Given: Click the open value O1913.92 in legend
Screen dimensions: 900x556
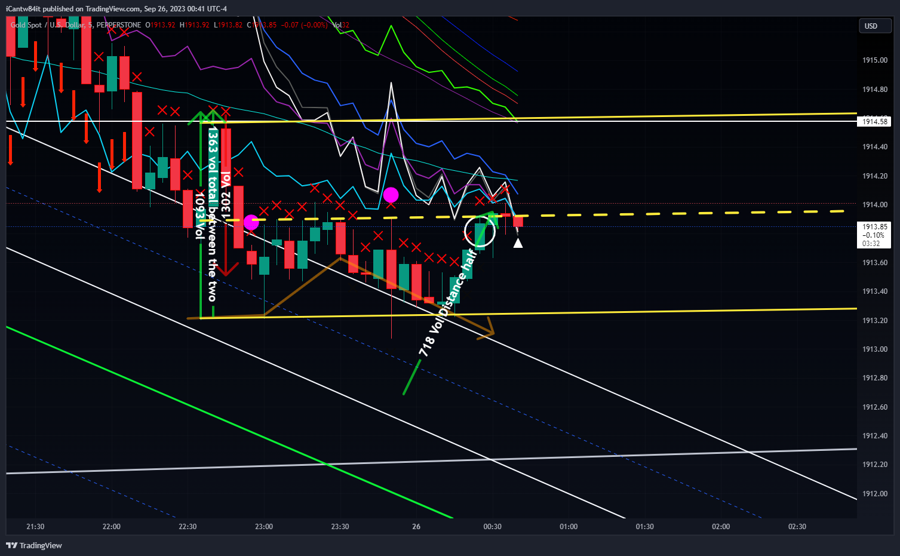Looking at the screenshot, I should pyautogui.click(x=161, y=25).
